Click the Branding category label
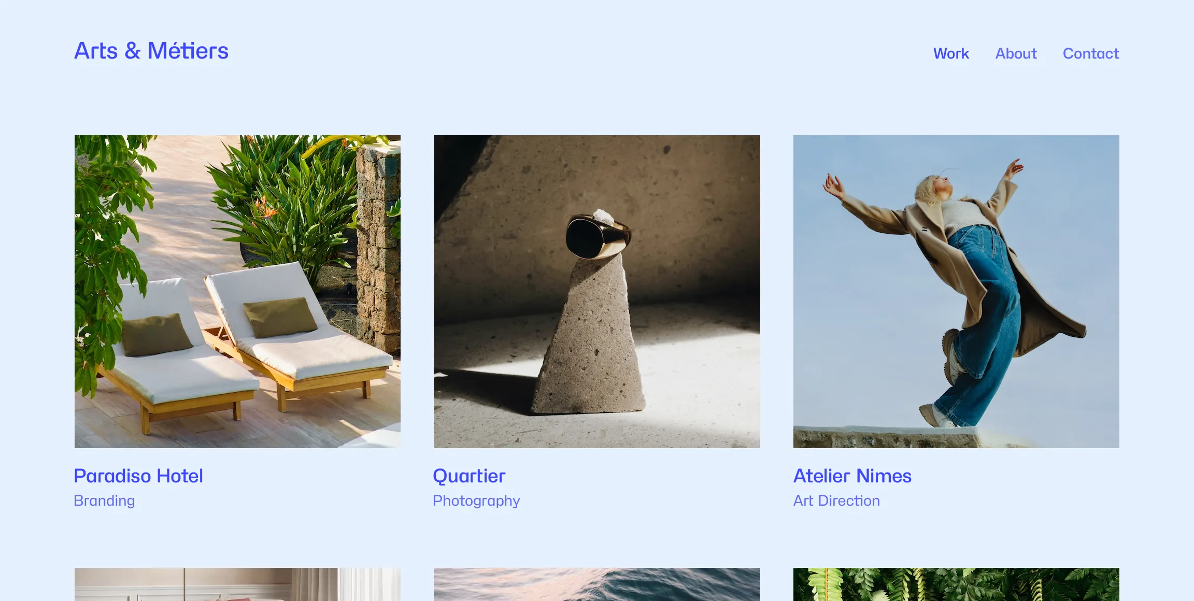Image resolution: width=1194 pixels, height=601 pixels. pos(104,500)
